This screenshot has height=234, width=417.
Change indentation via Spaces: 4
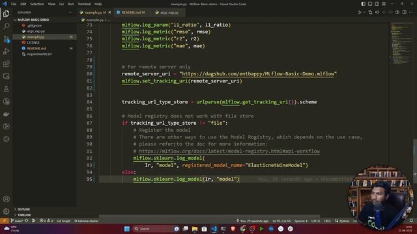301,221
